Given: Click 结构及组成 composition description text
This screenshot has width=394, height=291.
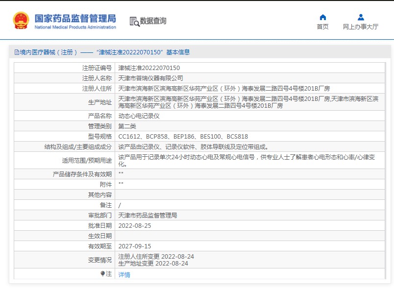Looking at the screenshot, I should coord(194,147).
